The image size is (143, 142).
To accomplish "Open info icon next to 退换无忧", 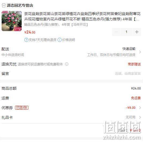I will pos(67,64).
